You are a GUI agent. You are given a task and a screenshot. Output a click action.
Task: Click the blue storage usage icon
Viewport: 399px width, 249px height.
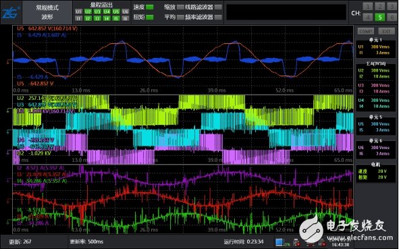coord(279,242)
